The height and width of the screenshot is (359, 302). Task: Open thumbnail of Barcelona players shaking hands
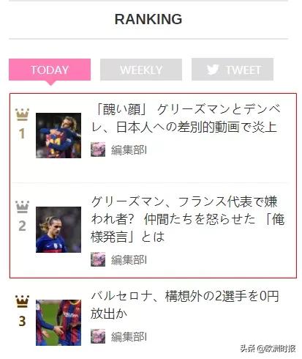tap(58, 322)
